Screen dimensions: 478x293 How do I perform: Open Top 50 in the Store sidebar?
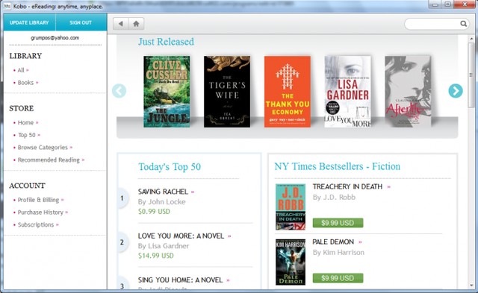point(27,135)
